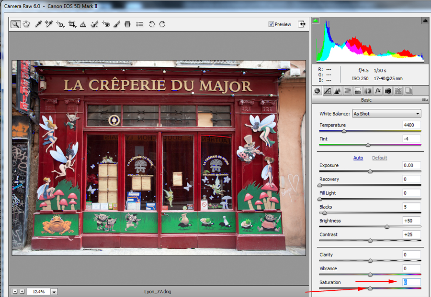431x297 pixels.
Task: Zoom out with the minus button
Action: (x=15, y=292)
